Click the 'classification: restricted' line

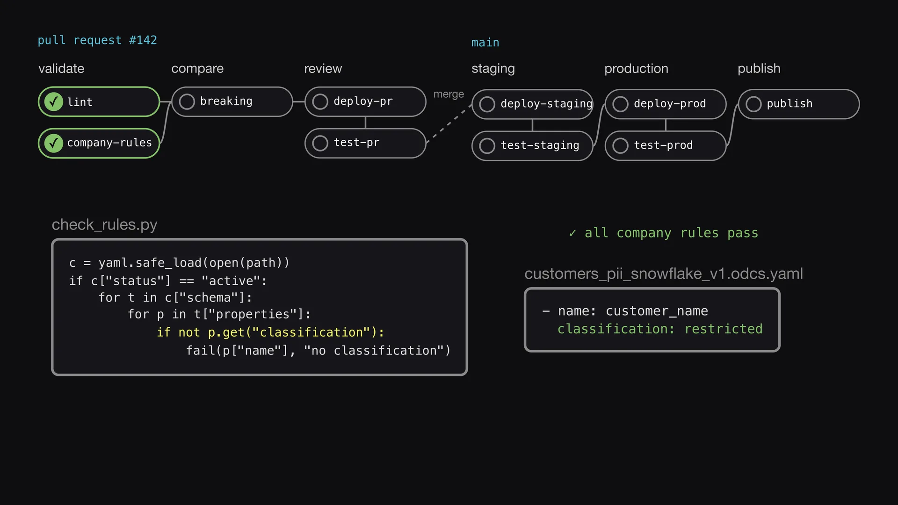660,329
